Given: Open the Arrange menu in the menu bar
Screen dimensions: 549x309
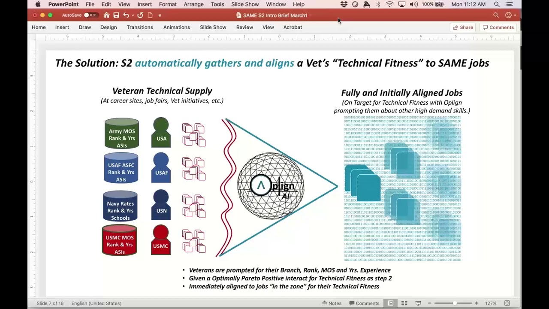Looking at the screenshot, I should pos(194,4).
